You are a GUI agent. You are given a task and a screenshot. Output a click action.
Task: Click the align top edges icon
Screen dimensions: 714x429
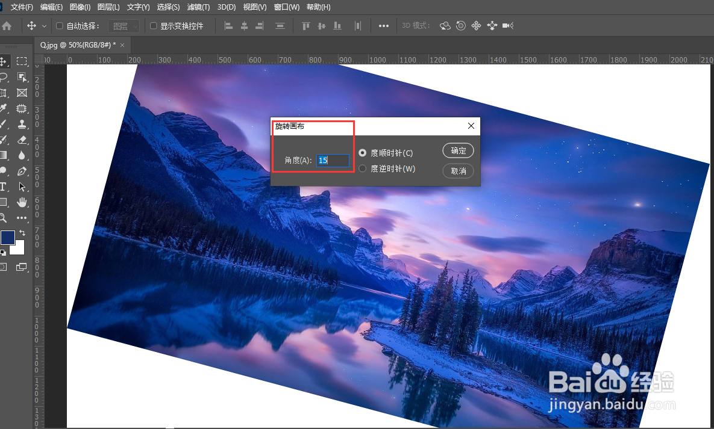(306, 26)
